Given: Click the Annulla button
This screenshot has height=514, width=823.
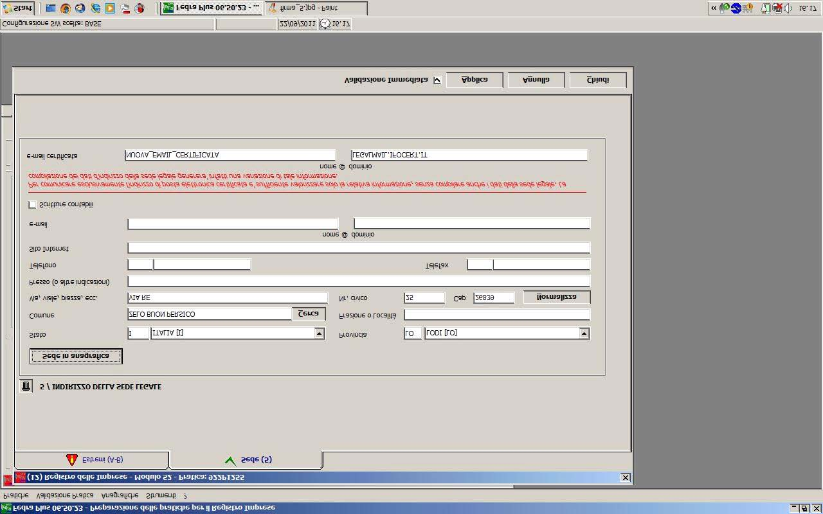Looking at the screenshot, I should tap(536, 80).
